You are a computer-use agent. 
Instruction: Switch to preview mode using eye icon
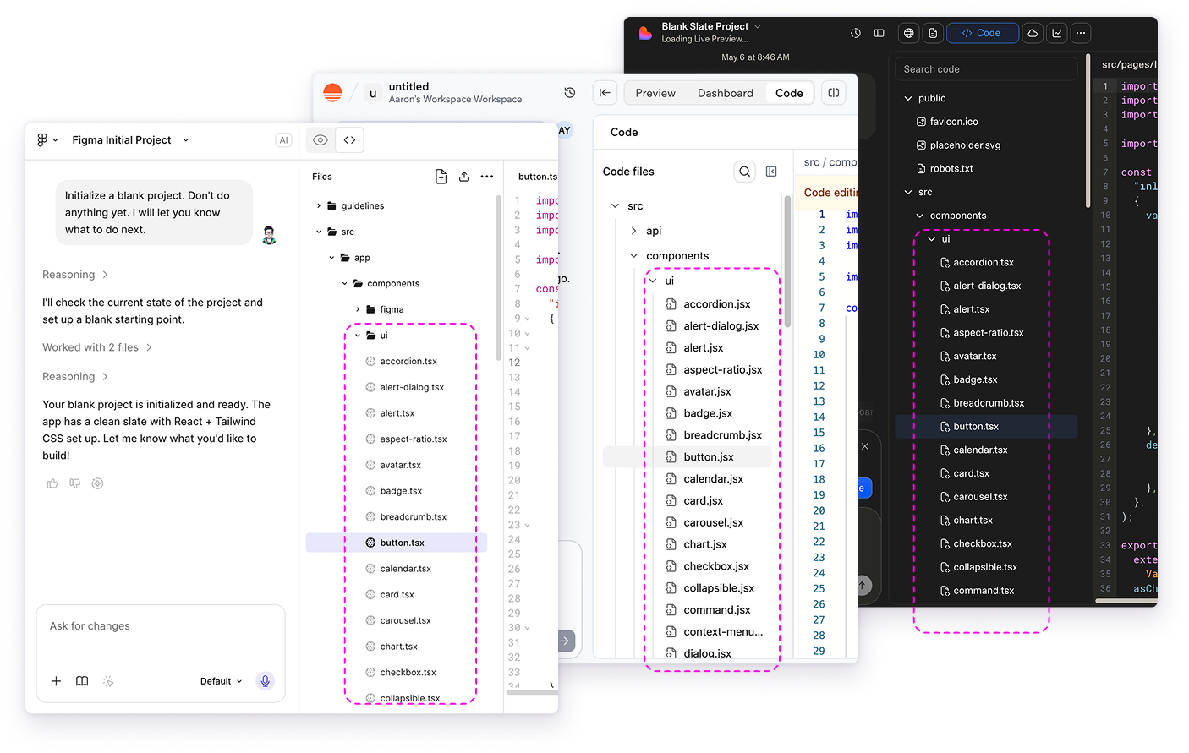click(321, 140)
